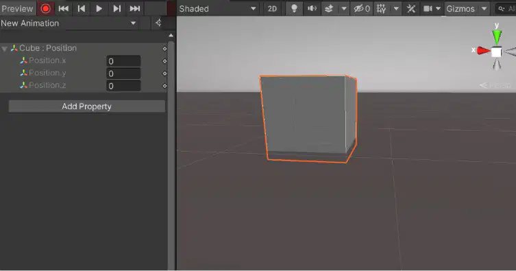Click the Add Property button
The image size is (516, 271).
[87, 106]
